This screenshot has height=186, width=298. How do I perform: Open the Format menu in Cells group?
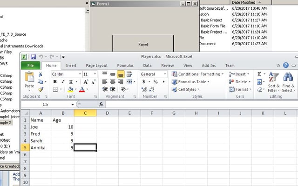pos(240,89)
